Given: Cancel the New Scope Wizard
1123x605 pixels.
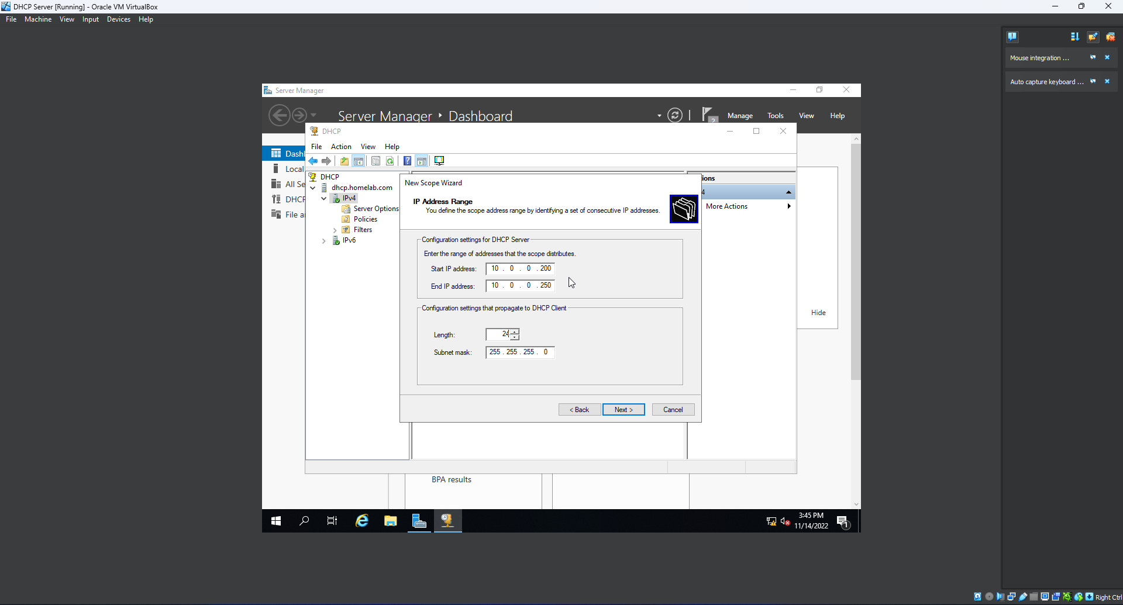Looking at the screenshot, I should coord(673,410).
